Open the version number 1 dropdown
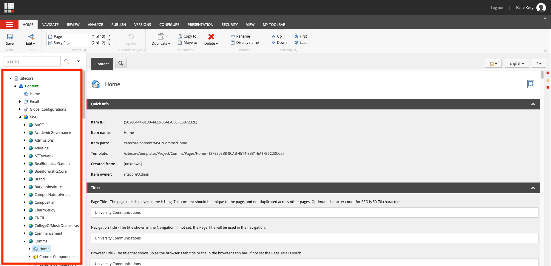 tap(539, 64)
